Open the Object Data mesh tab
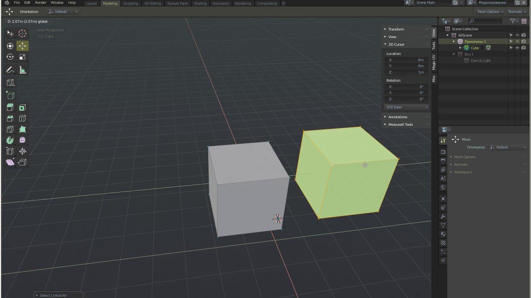 (443, 225)
